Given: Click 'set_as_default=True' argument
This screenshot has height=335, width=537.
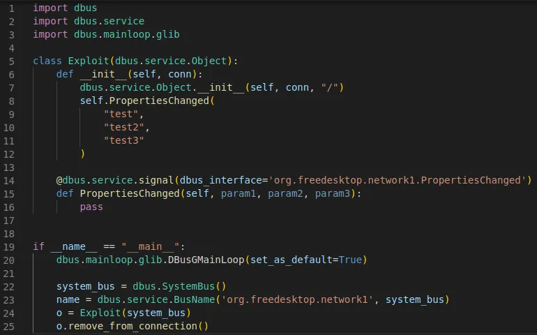Looking at the screenshot, I should tap(306, 260).
